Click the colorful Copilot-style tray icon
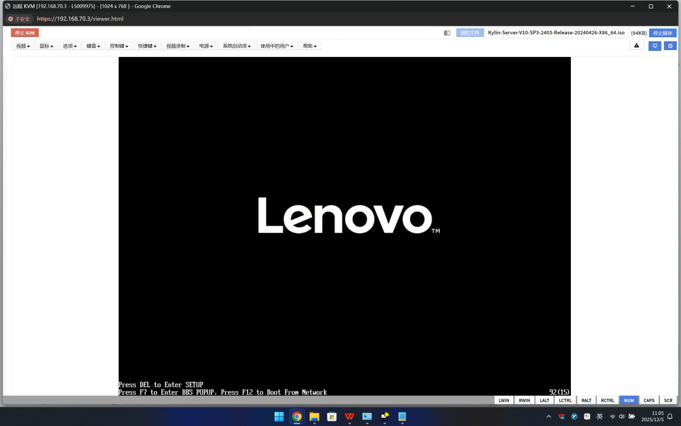681x426 pixels. (x=587, y=416)
